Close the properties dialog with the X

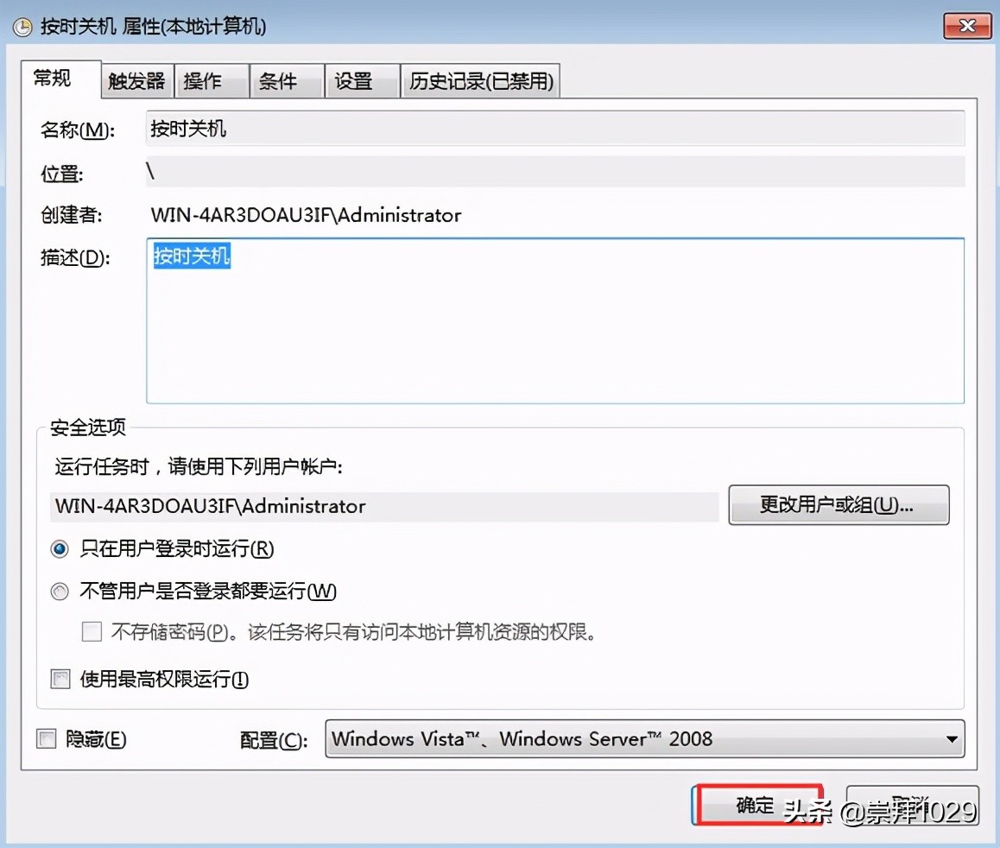(x=965, y=26)
